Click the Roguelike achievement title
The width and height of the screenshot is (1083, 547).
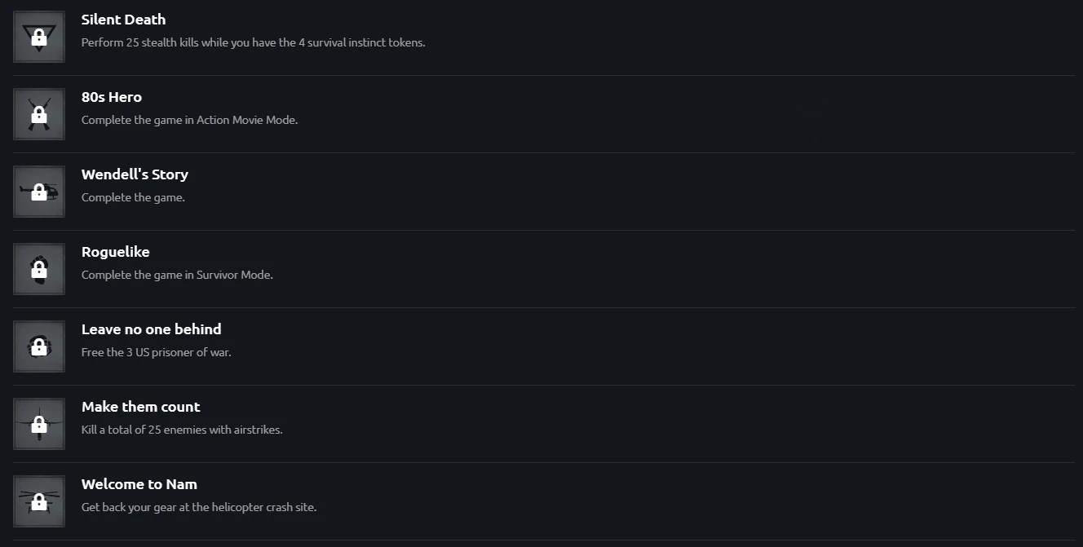pyautogui.click(x=115, y=252)
